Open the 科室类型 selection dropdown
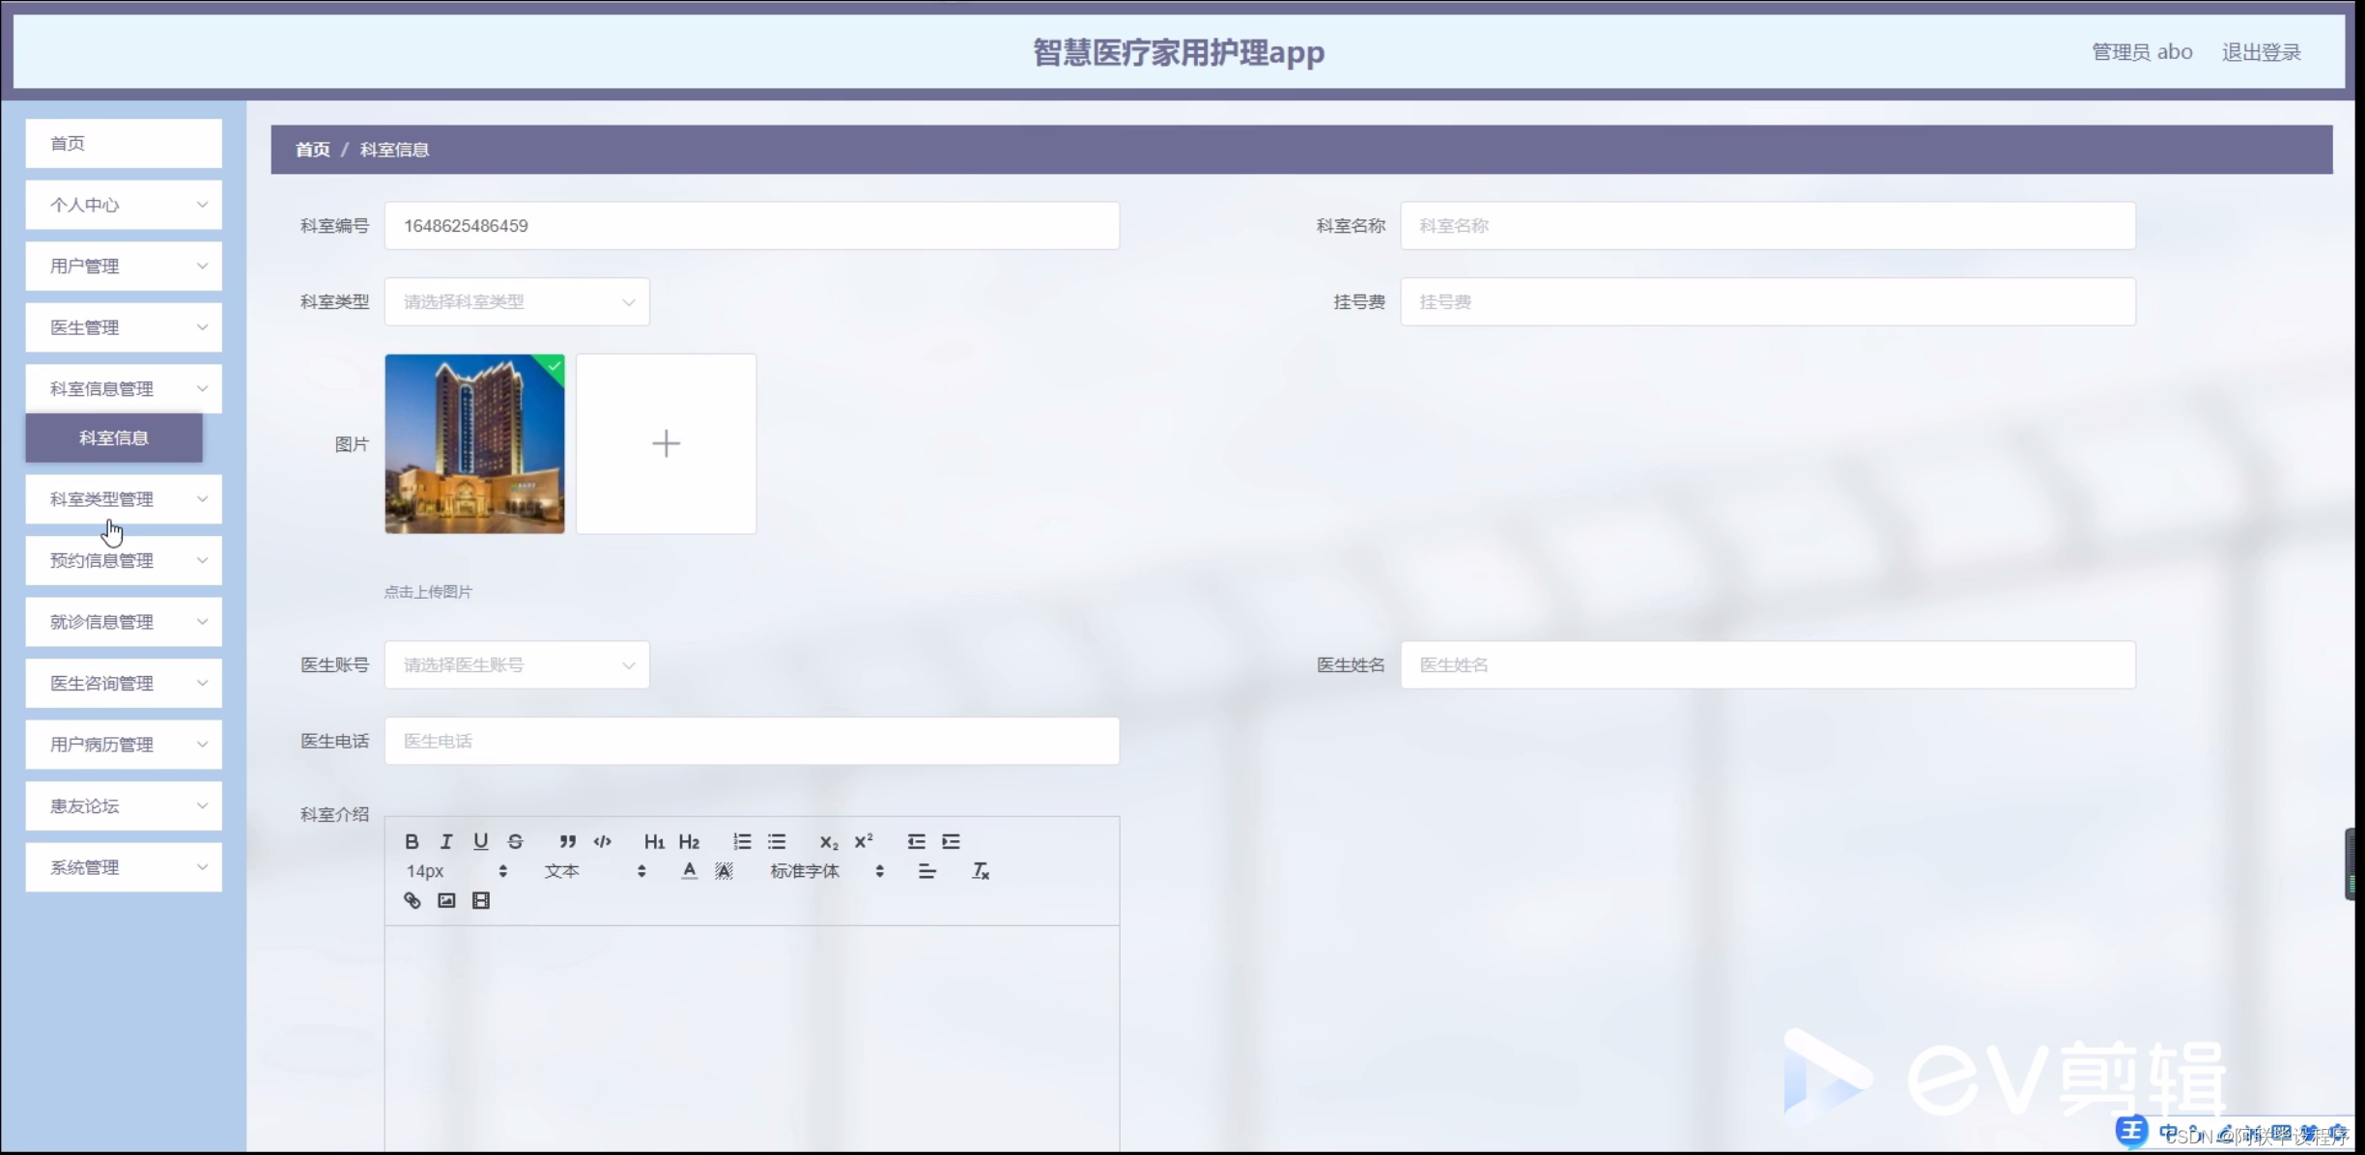 pos(517,302)
